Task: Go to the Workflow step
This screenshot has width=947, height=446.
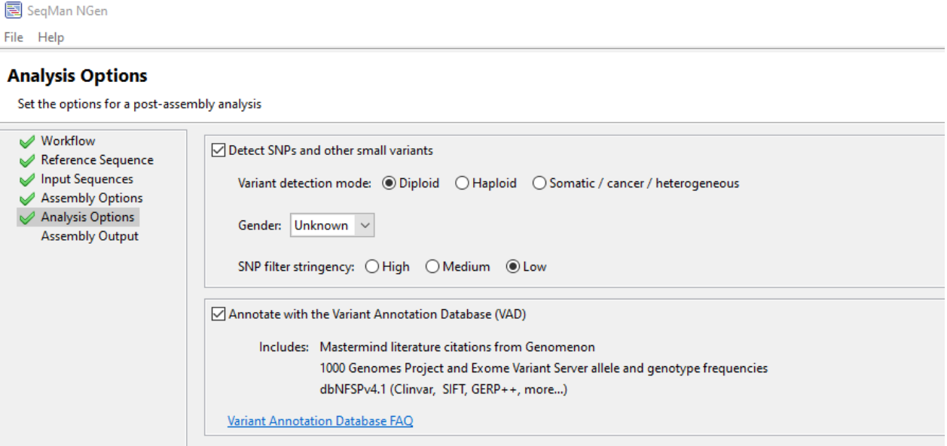Action: [68, 141]
